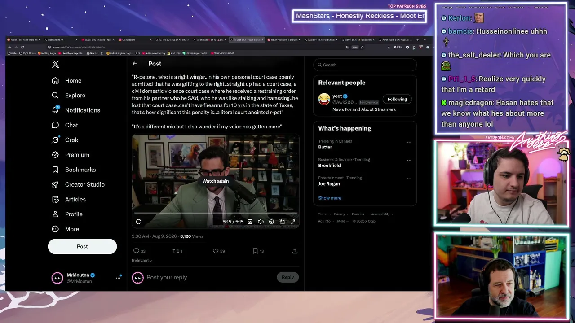This screenshot has width=575, height=323.
Task: Open Premium in the X sidebar
Action: [71, 155]
